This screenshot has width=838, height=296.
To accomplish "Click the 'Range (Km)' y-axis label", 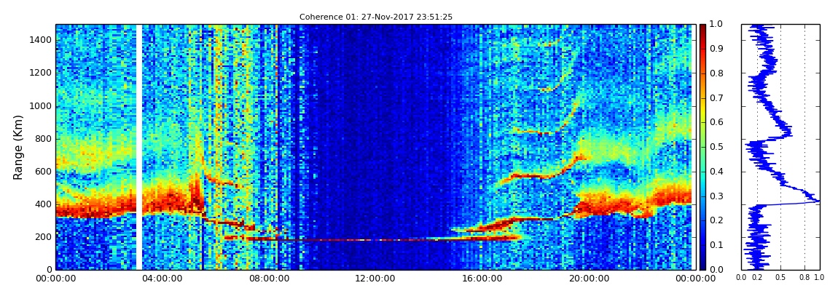I will (x=18, y=147).
